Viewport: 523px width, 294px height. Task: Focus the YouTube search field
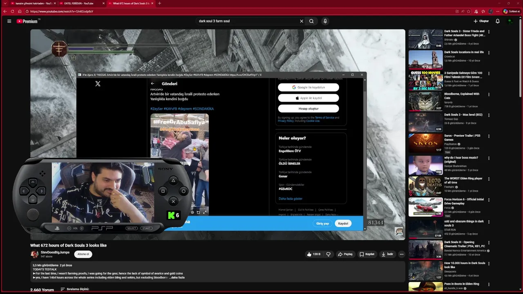247,21
